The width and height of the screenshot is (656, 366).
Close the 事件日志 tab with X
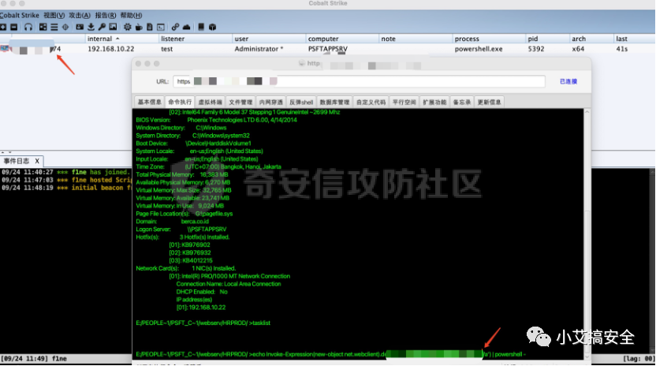37,161
